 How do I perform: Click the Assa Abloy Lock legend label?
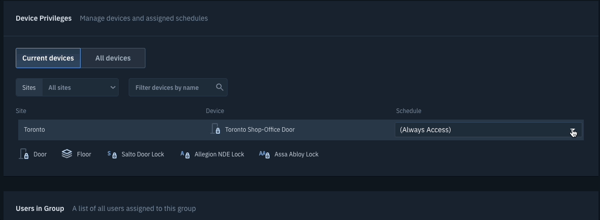point(296,154)
